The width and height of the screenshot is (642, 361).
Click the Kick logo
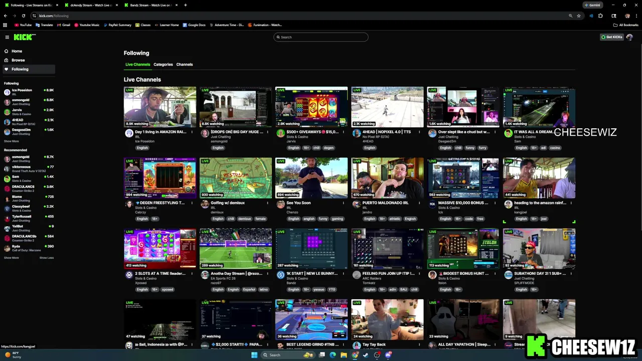(24, 37)
